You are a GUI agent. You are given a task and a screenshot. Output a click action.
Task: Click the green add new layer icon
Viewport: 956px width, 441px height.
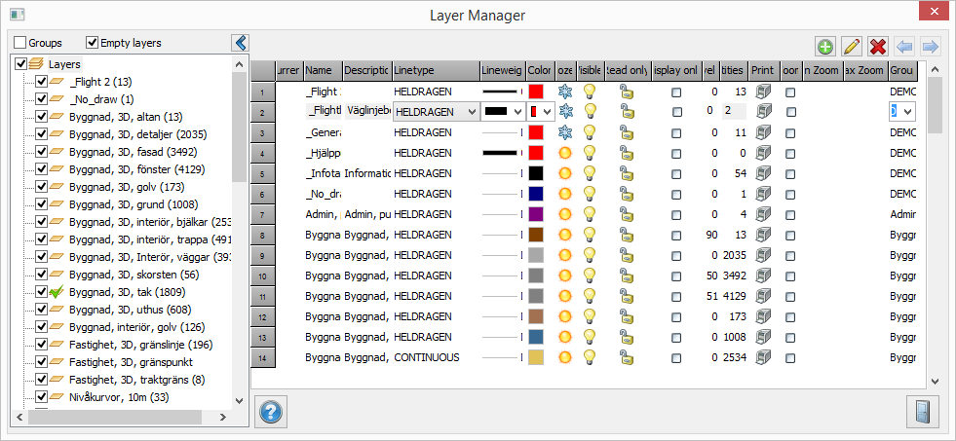click(x=825, y=46)
